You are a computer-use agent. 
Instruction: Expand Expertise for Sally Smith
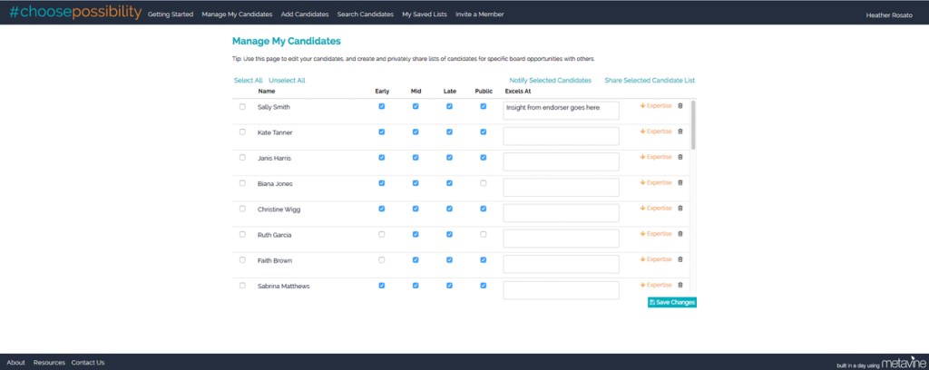(656, 106)
